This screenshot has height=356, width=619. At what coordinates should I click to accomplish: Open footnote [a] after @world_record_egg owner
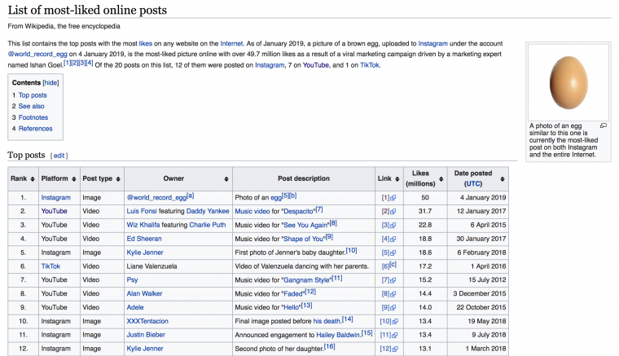tap(191, 196)
